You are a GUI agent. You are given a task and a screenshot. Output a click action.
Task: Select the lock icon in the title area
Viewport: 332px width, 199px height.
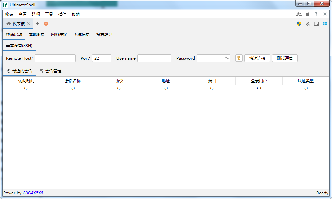307,14
